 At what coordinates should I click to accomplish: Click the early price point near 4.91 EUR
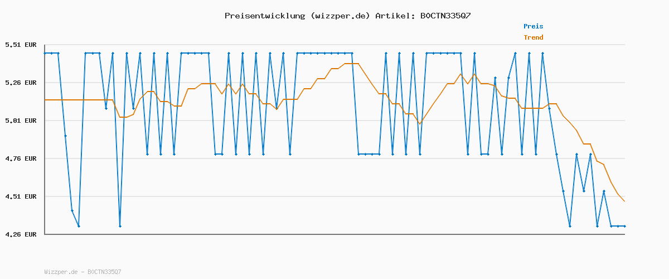pos(65,136)
